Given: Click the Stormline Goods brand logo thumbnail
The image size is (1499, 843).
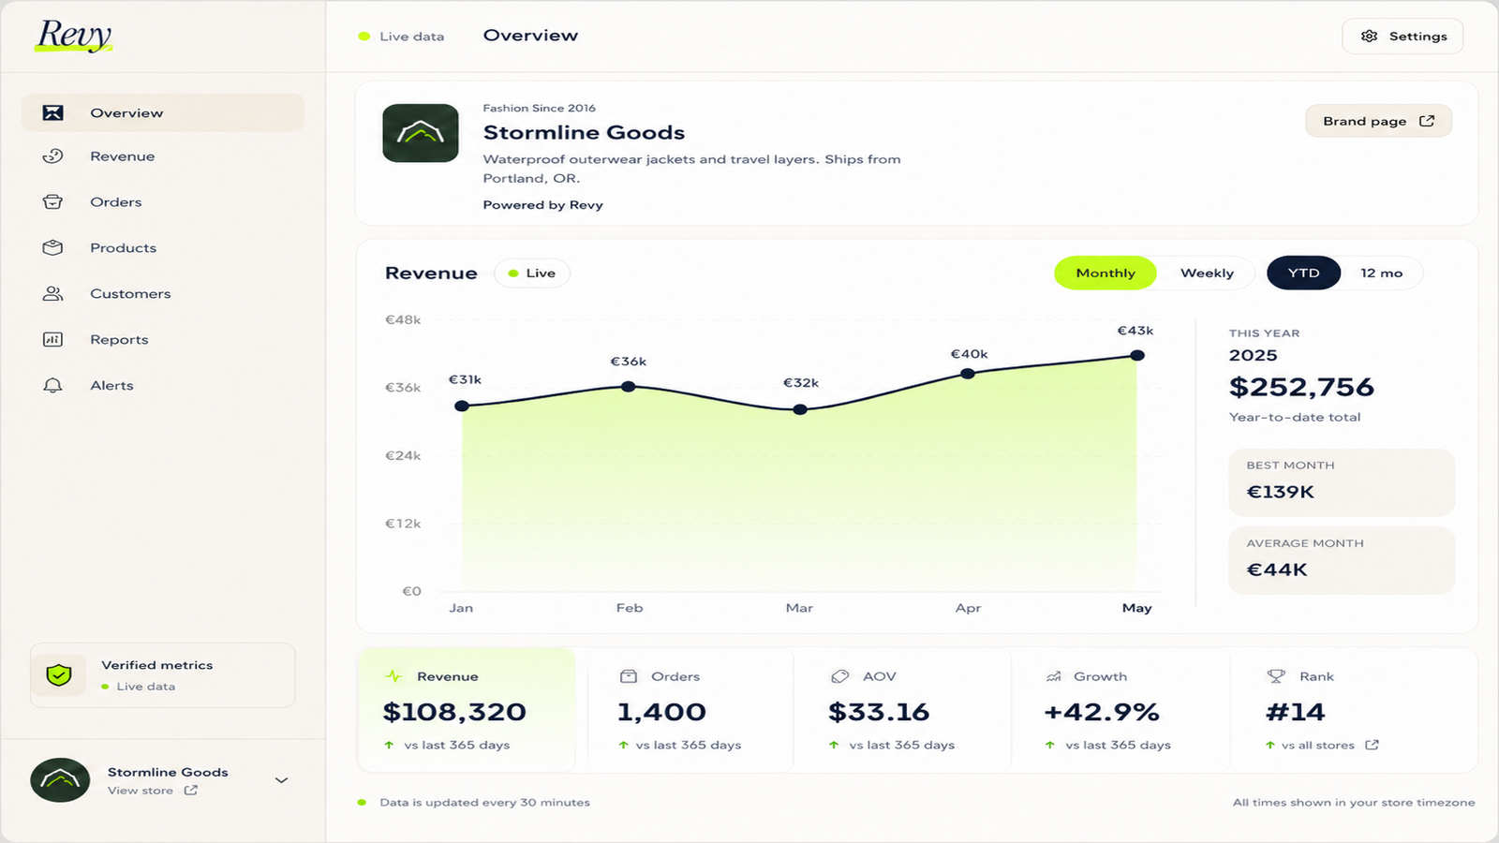Looking at the screenshot, I should pyautogui.click(x=421, y=134).
